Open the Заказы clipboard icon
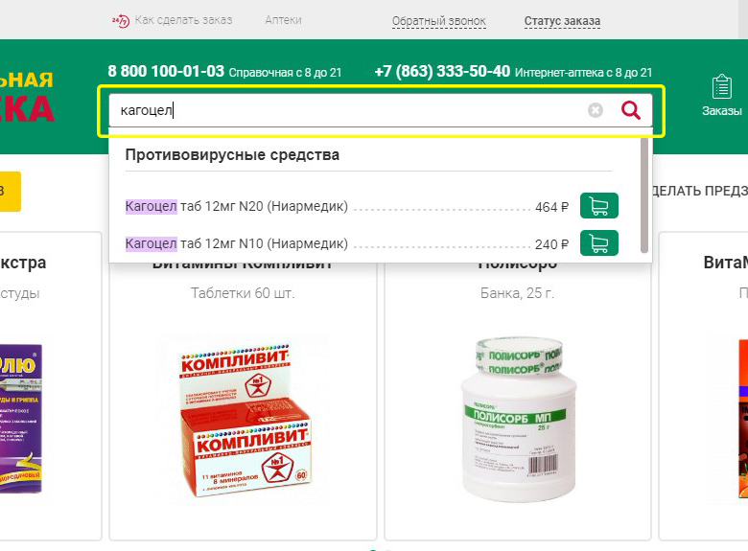Screen dimensions: 748x551 pyautogui.click(x=722, y=87)
